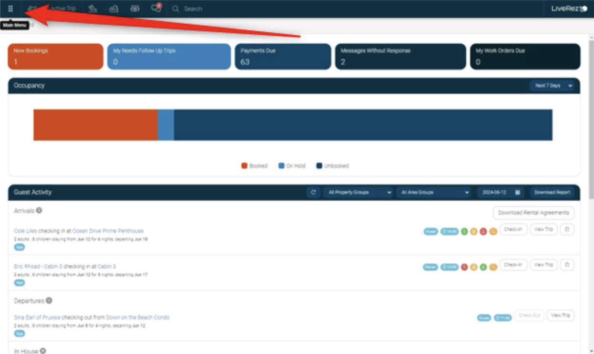Expand the Next 7 Days dropdown

(554, 86)
